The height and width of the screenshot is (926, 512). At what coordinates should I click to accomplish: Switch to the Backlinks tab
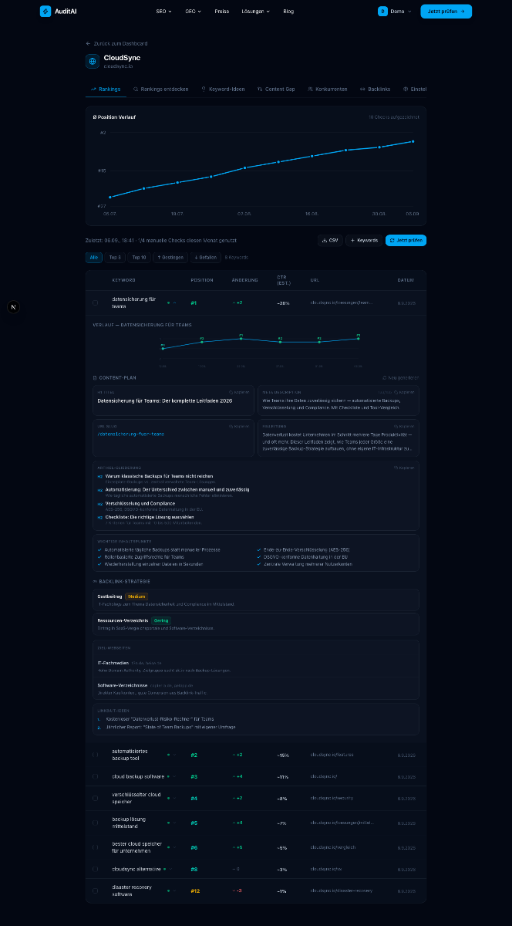pos(376,89)
